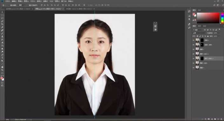Switch to the Channels panel tab
The height and width of the screenshot is (121, 224).
(200, 26)
